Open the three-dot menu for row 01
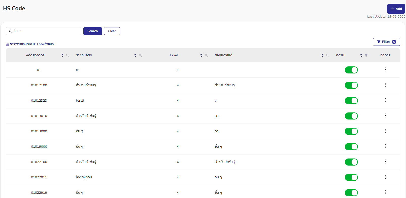The image size is (406, 198). point(385,70)
